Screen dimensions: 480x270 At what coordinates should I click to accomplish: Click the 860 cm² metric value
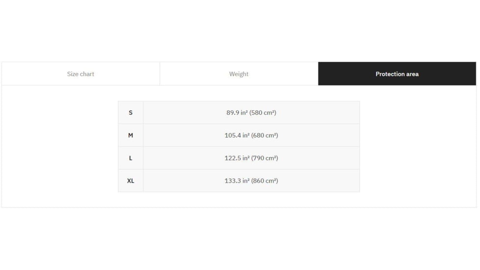click(266, 181)
